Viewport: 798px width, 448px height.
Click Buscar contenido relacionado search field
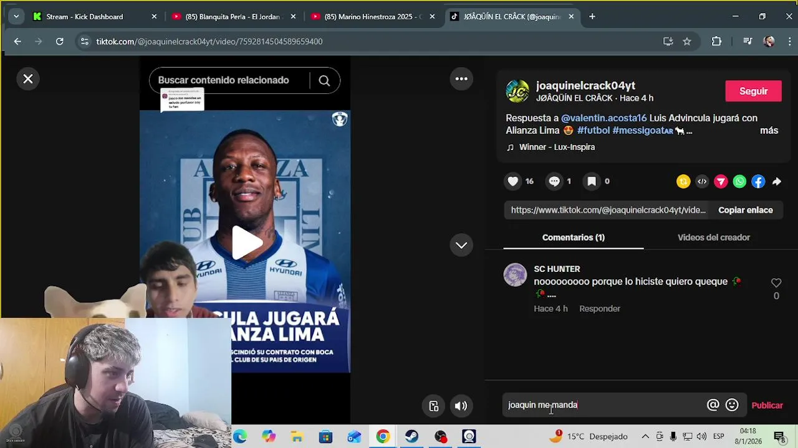pyautogui.click(x=229, y=80)
